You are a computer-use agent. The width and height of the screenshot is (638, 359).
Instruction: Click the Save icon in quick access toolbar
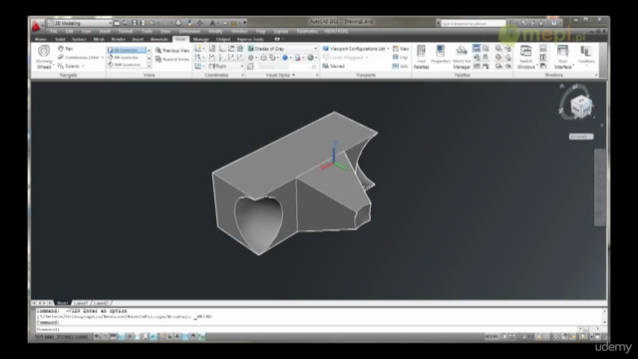coord(135,23)
